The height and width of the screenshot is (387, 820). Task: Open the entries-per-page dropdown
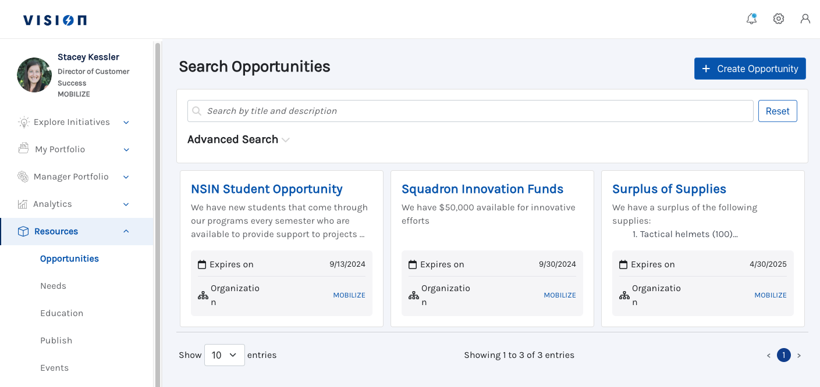[224, 355]
